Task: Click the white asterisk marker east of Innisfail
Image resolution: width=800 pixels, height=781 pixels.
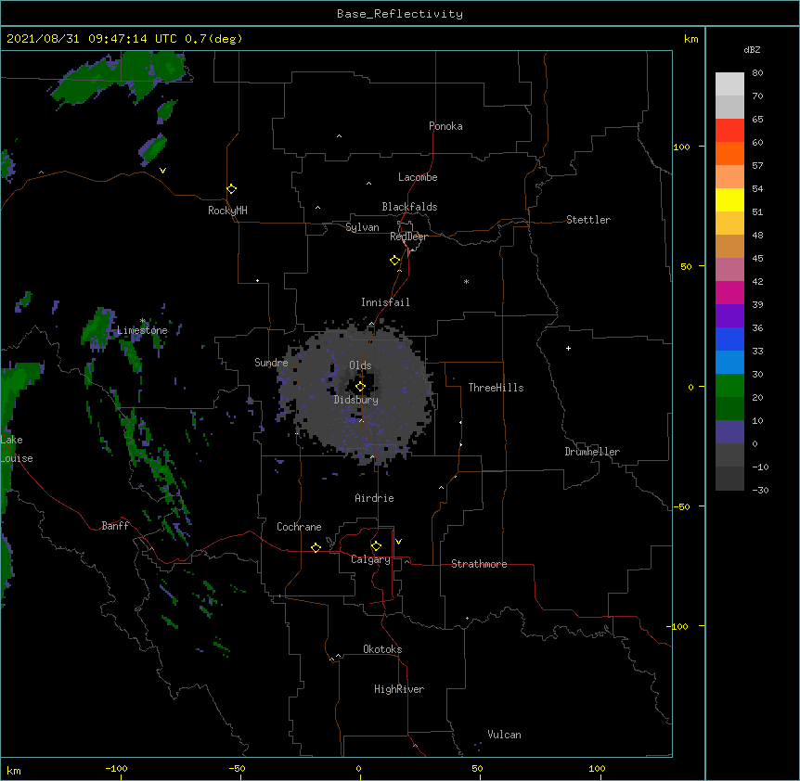Action: [x=466, y=281]
